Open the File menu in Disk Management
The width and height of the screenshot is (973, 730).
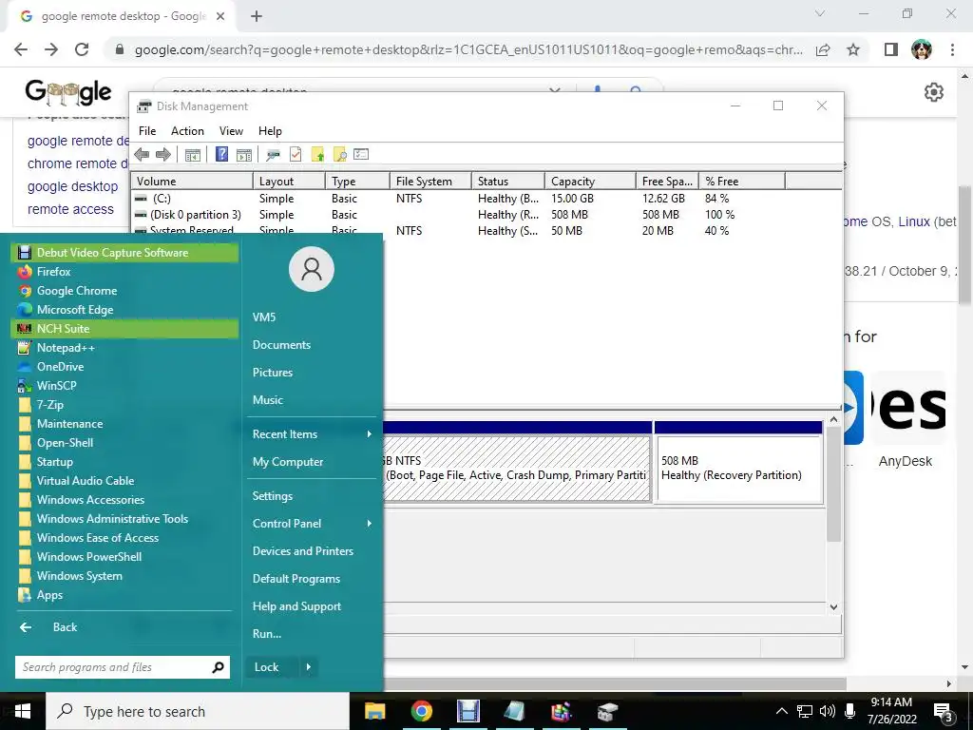coord(147,131)
